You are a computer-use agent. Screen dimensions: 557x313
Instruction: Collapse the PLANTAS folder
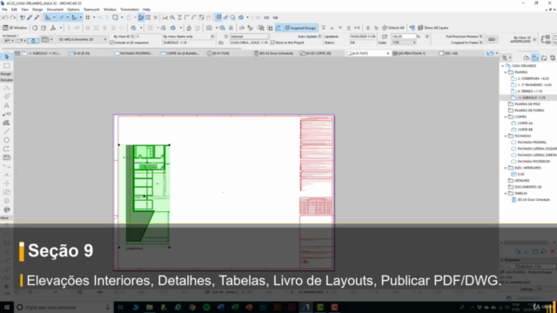pyautogui.click(x=506, y=72)
